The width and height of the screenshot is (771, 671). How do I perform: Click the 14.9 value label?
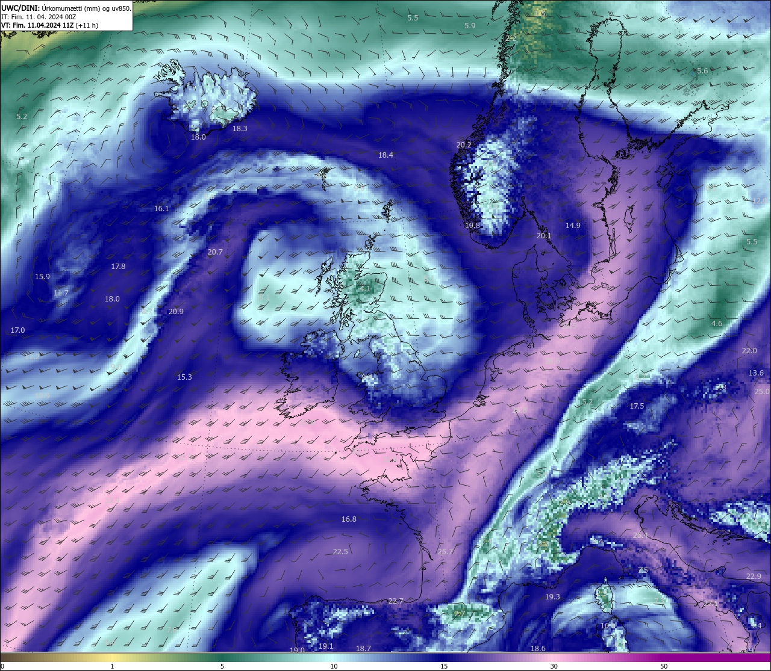[x=573, y=226]
